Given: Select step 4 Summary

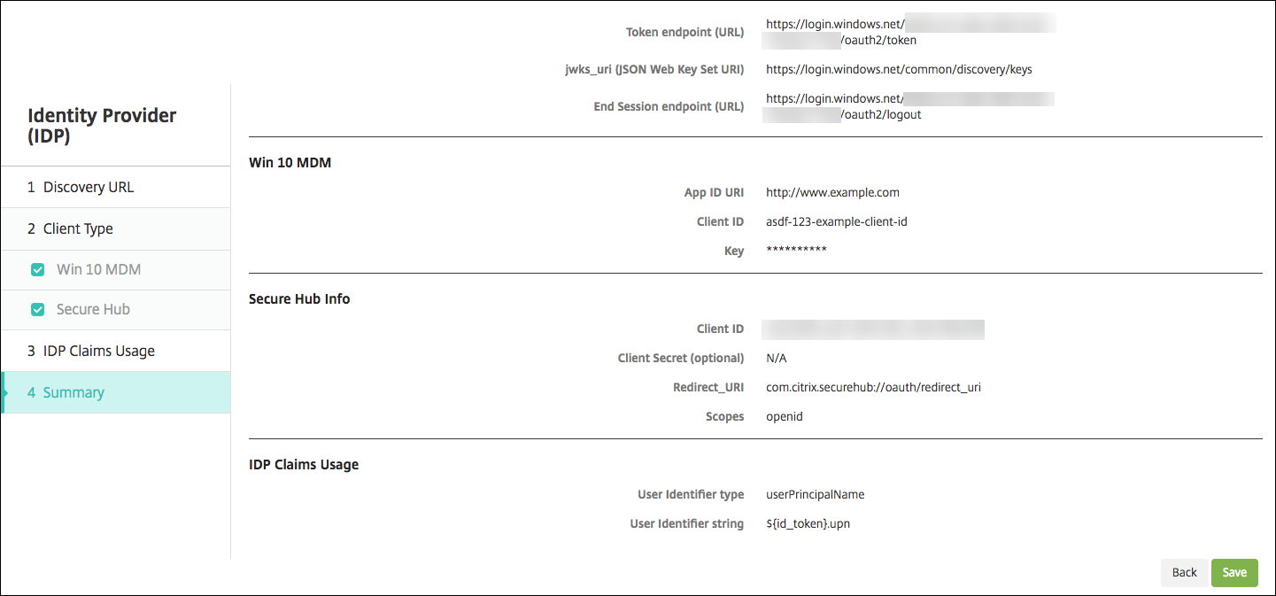Looking at the screenshot, I should tap(73, 392).
